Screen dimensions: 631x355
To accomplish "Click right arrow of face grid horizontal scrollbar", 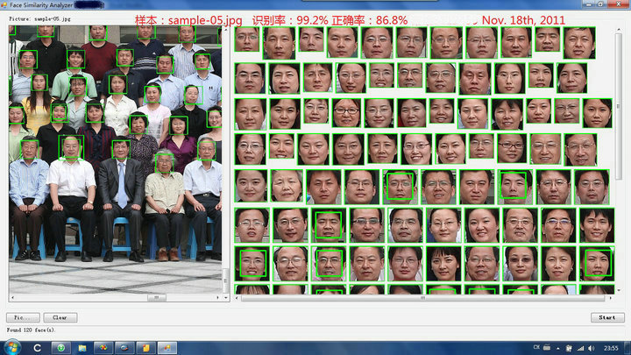I will click(x=611, y=298).
